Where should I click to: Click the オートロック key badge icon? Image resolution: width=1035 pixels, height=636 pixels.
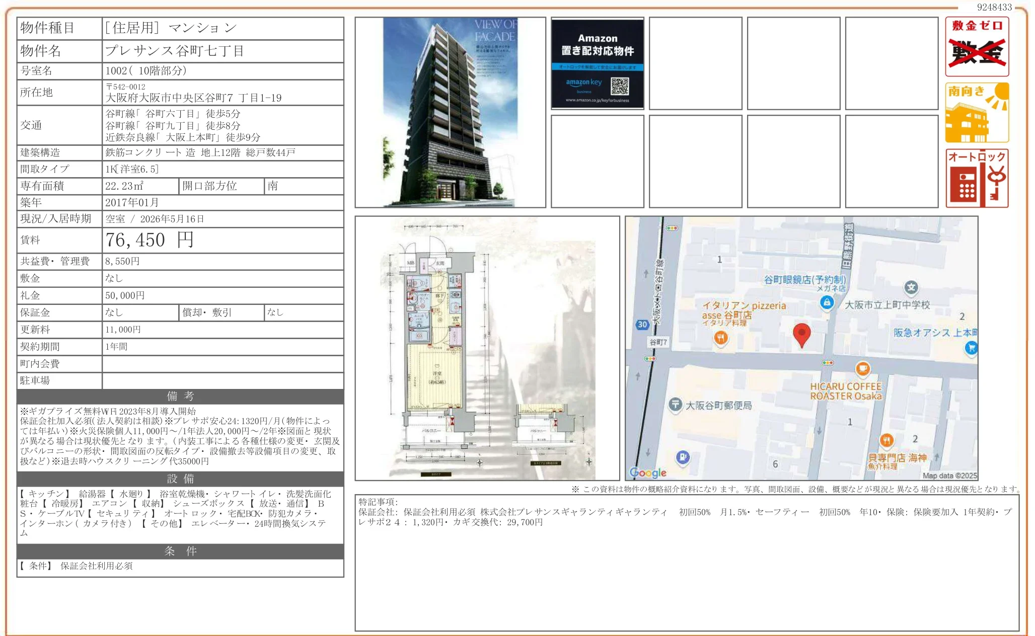pyautogui.click(x=977, y=178)
